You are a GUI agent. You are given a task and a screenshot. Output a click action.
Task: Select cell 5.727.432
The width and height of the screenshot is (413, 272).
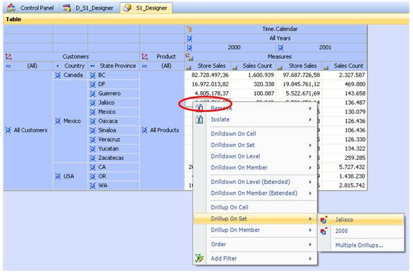click(x=345, y=167)
